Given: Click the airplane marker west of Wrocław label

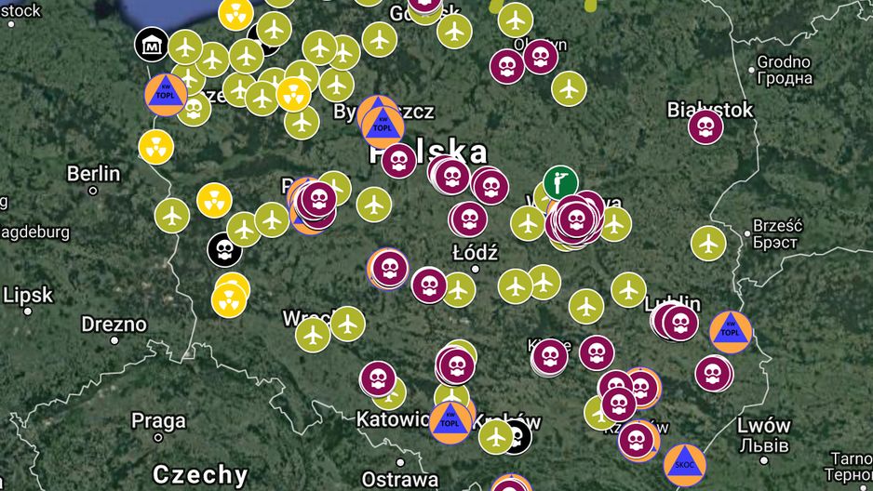Looking at the screenshot, I should (313, 335).
